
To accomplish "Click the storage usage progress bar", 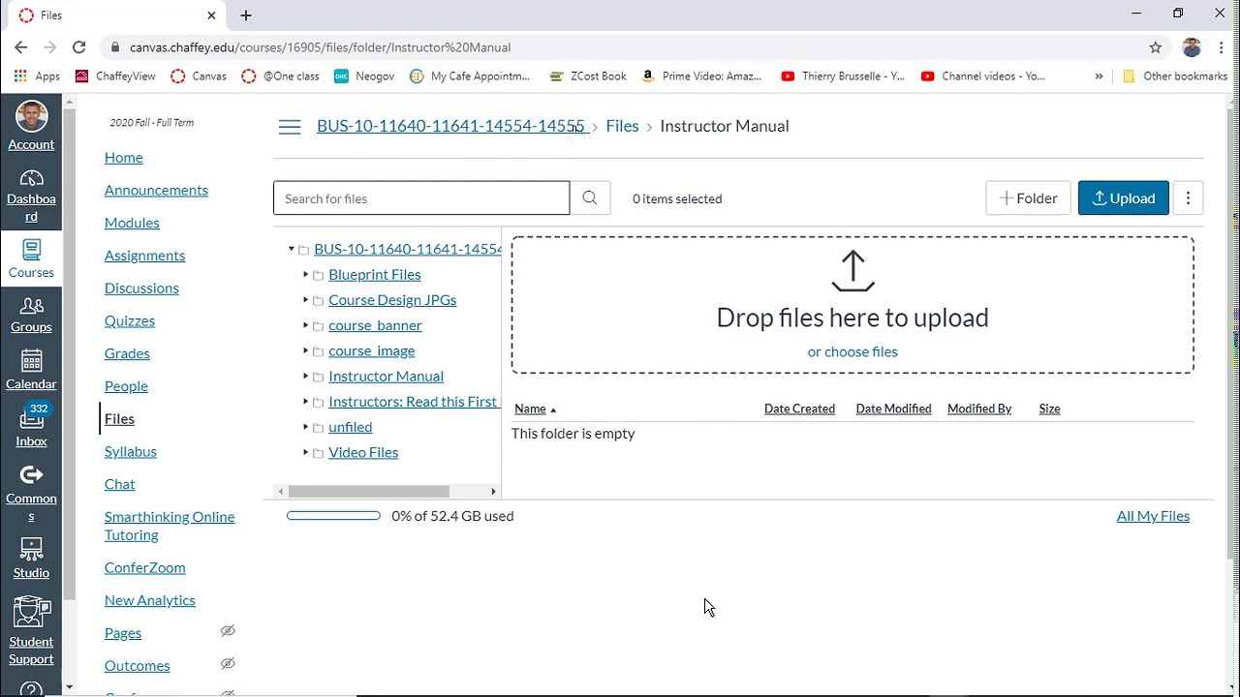I will point(333,516).
